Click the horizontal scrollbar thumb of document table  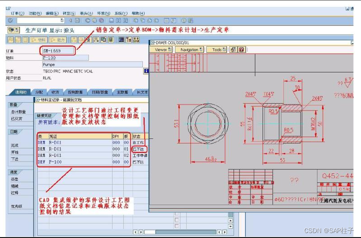point(150,232)
